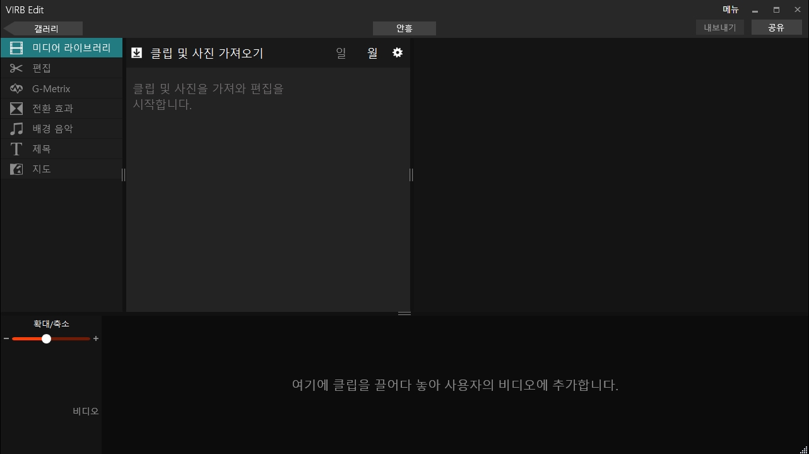This screenshot has width=809, height=454.
Task: Open the 메뉴 dropdown in the title bar
Action: 731,9
